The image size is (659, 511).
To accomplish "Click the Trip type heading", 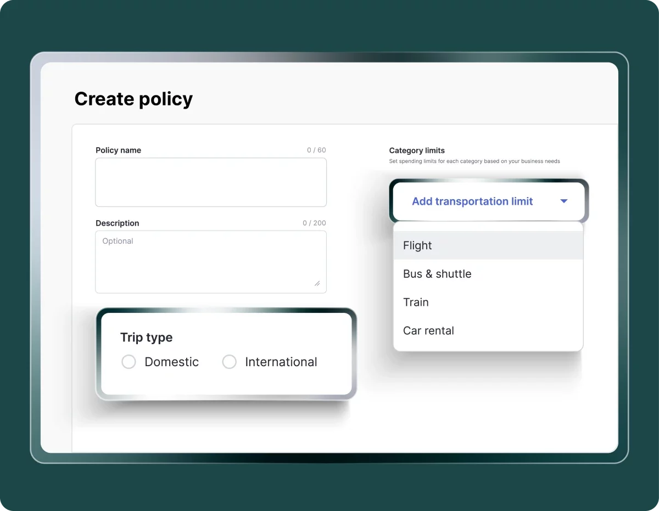I will coord(146,338).
